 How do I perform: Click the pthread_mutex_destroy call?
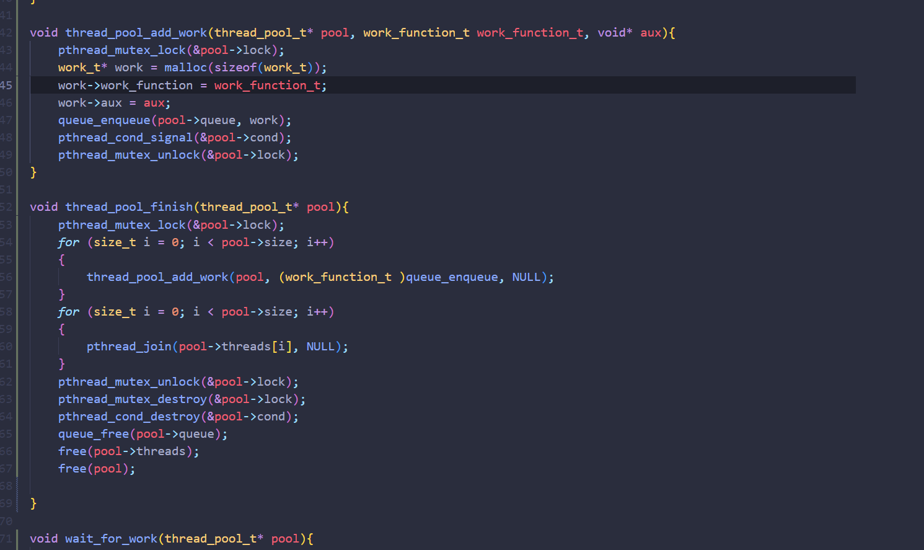point(132,399)
